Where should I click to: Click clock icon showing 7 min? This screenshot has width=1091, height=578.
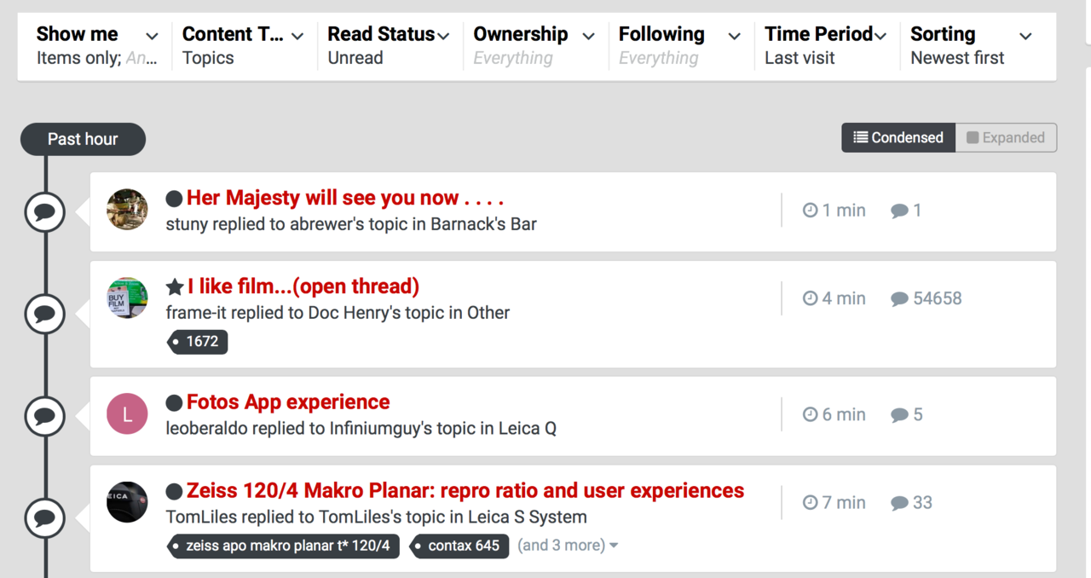pos(810,503)
